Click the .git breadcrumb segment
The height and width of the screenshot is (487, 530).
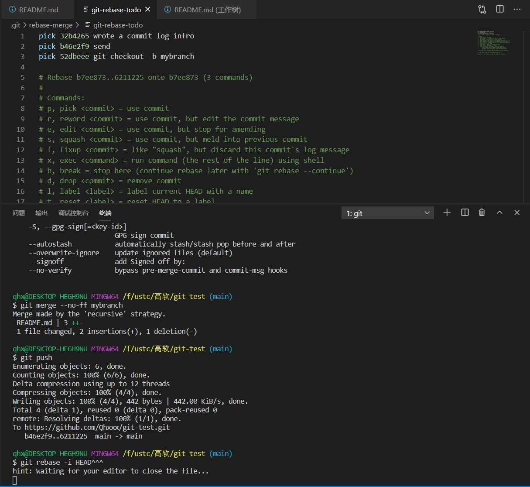coord(15,25)
